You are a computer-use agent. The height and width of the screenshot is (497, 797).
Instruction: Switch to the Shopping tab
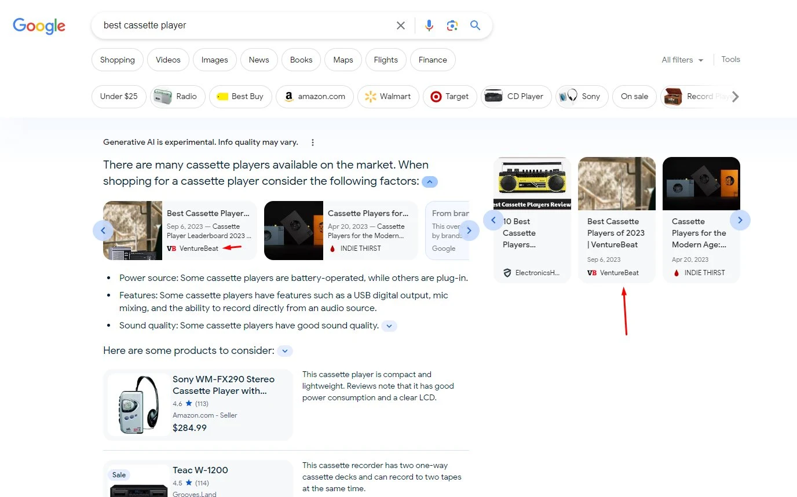click(118, 60)
